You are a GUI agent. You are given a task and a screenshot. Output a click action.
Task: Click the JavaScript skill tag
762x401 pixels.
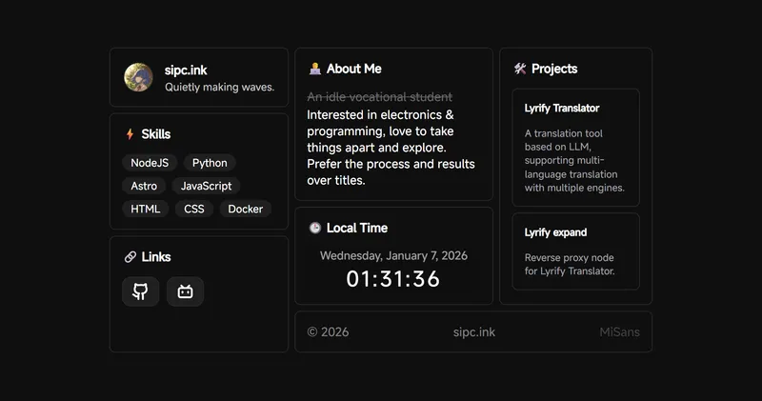pos(206,186)
